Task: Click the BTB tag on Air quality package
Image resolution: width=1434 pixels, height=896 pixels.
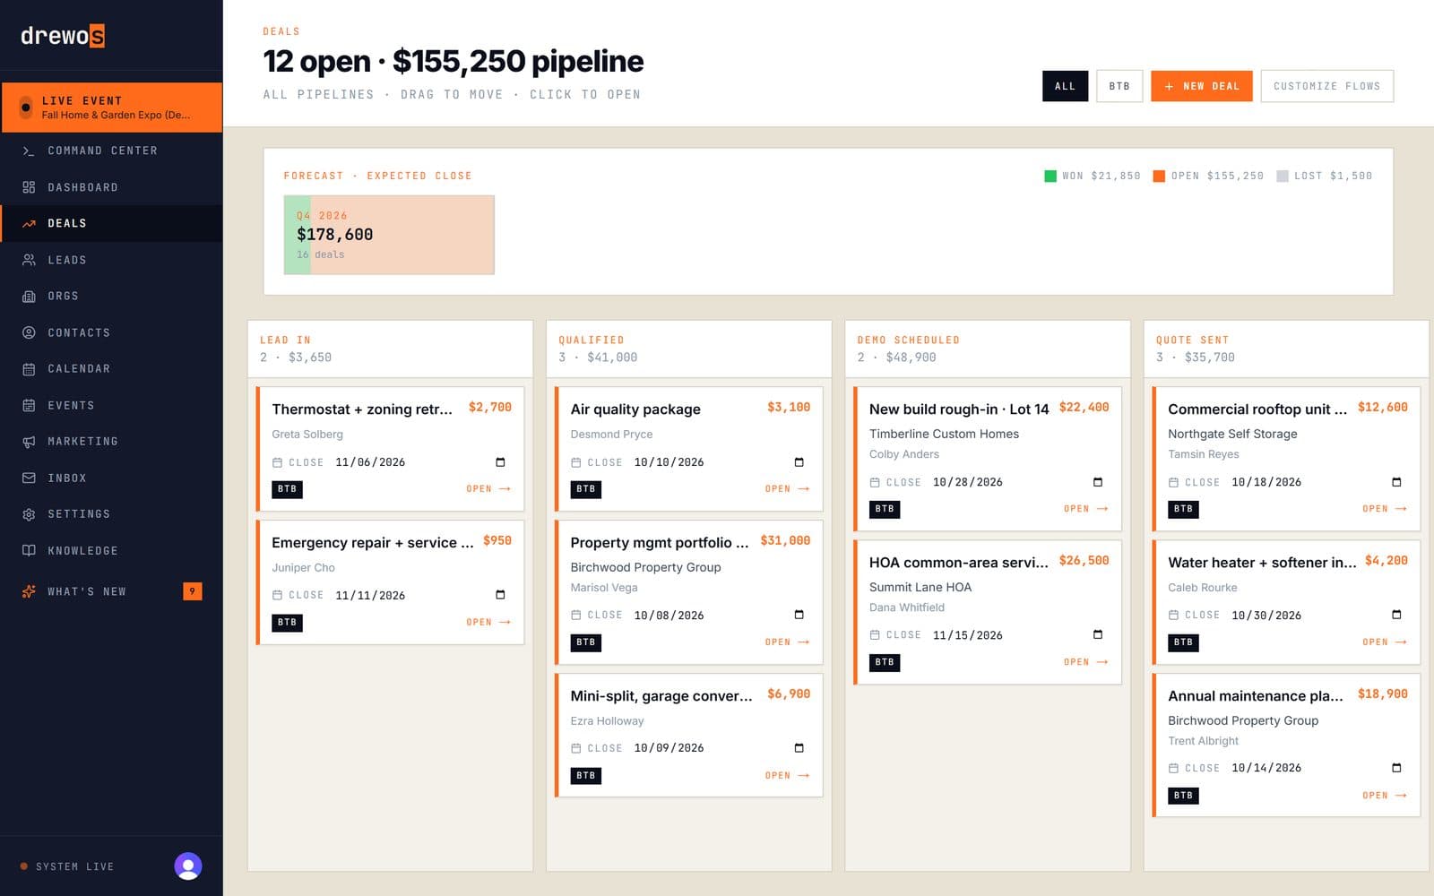Action: (x=586, y=489)
